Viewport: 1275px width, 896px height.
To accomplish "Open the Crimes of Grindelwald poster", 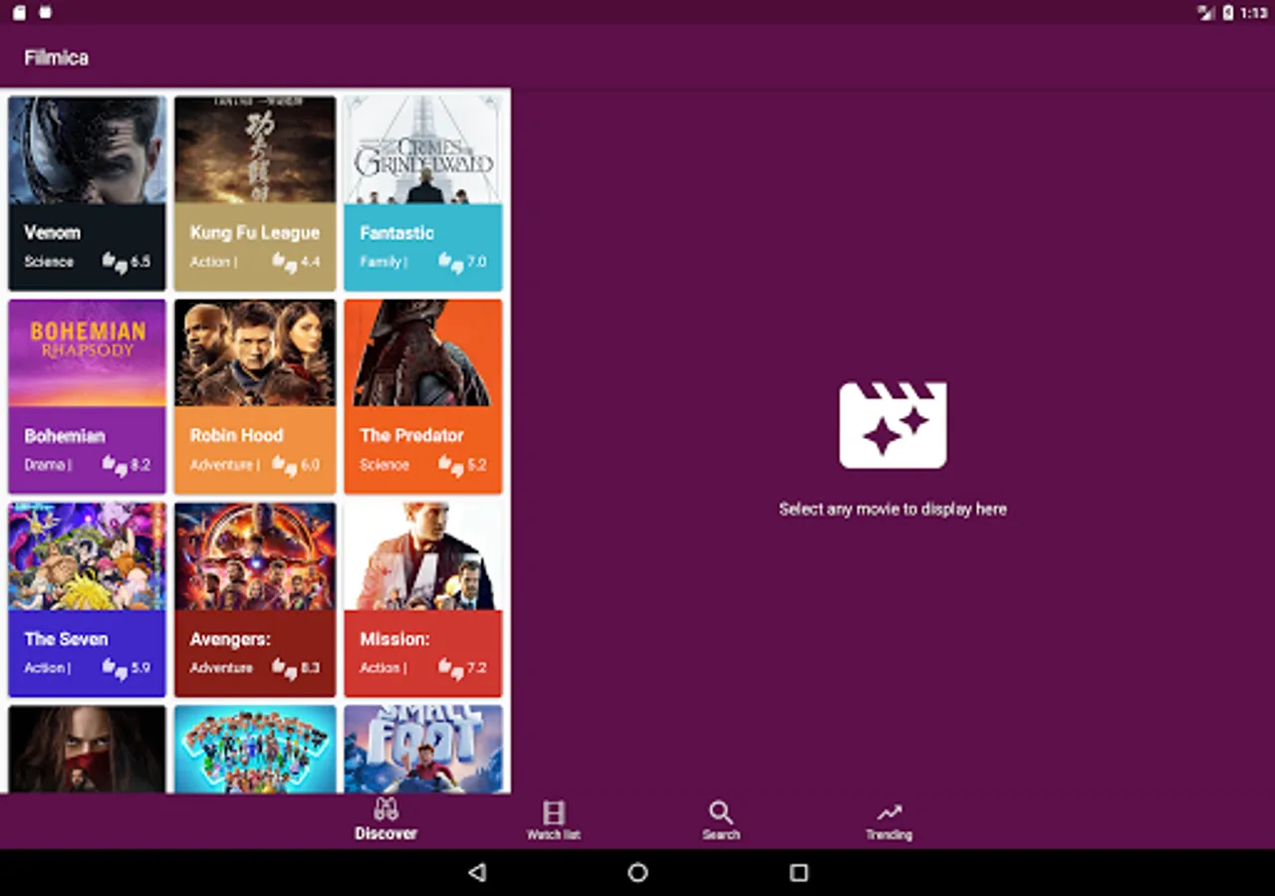I will 423,150.
